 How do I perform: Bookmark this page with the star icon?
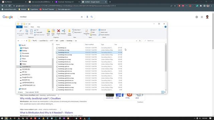175,6
